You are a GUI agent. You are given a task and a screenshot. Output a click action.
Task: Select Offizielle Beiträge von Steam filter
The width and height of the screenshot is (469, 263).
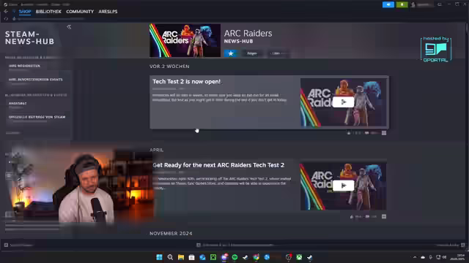[37, 117]
